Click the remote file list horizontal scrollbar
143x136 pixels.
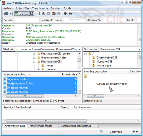[95, 96]
